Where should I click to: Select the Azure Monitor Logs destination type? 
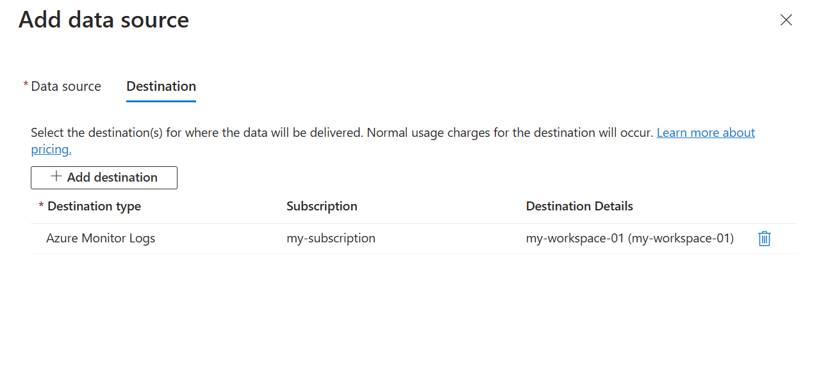(101, 239)
